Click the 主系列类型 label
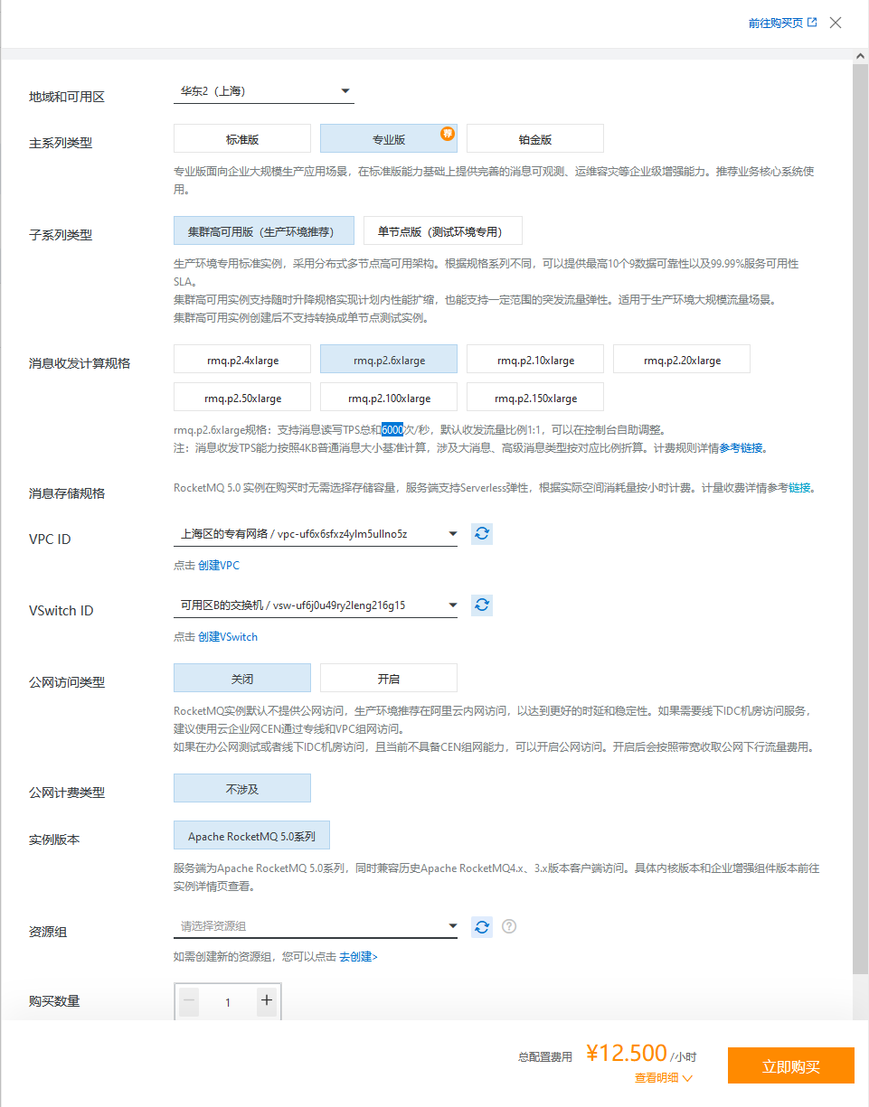Image resolution: width=869 pixels, height=1107 pixels. [61, 143]
